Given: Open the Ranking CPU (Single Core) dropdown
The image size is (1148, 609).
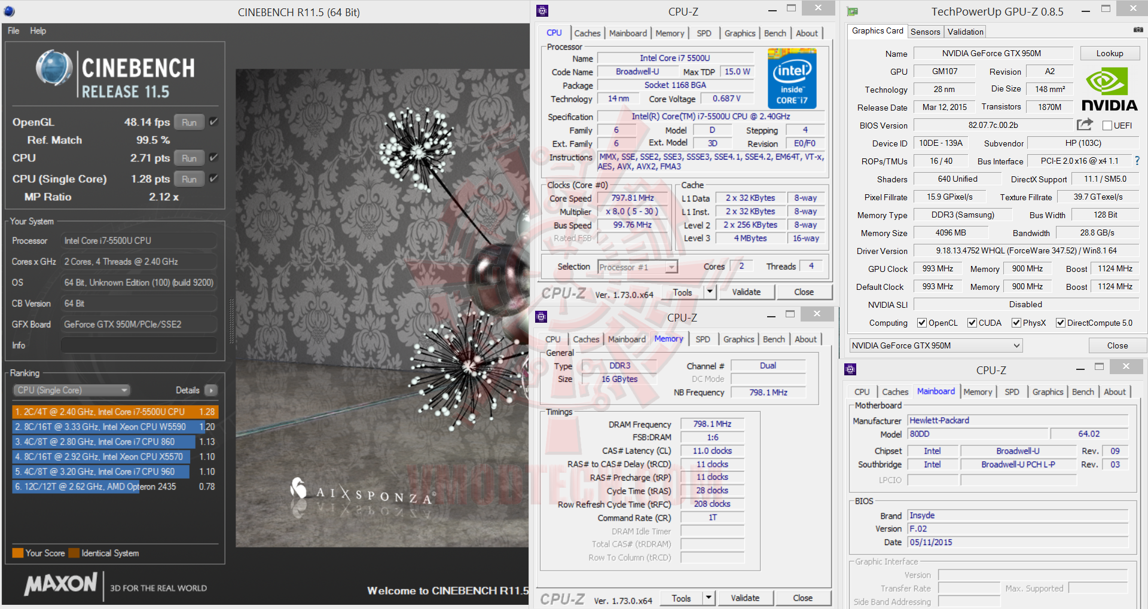Looking at the screenshot, I should 72,390.
